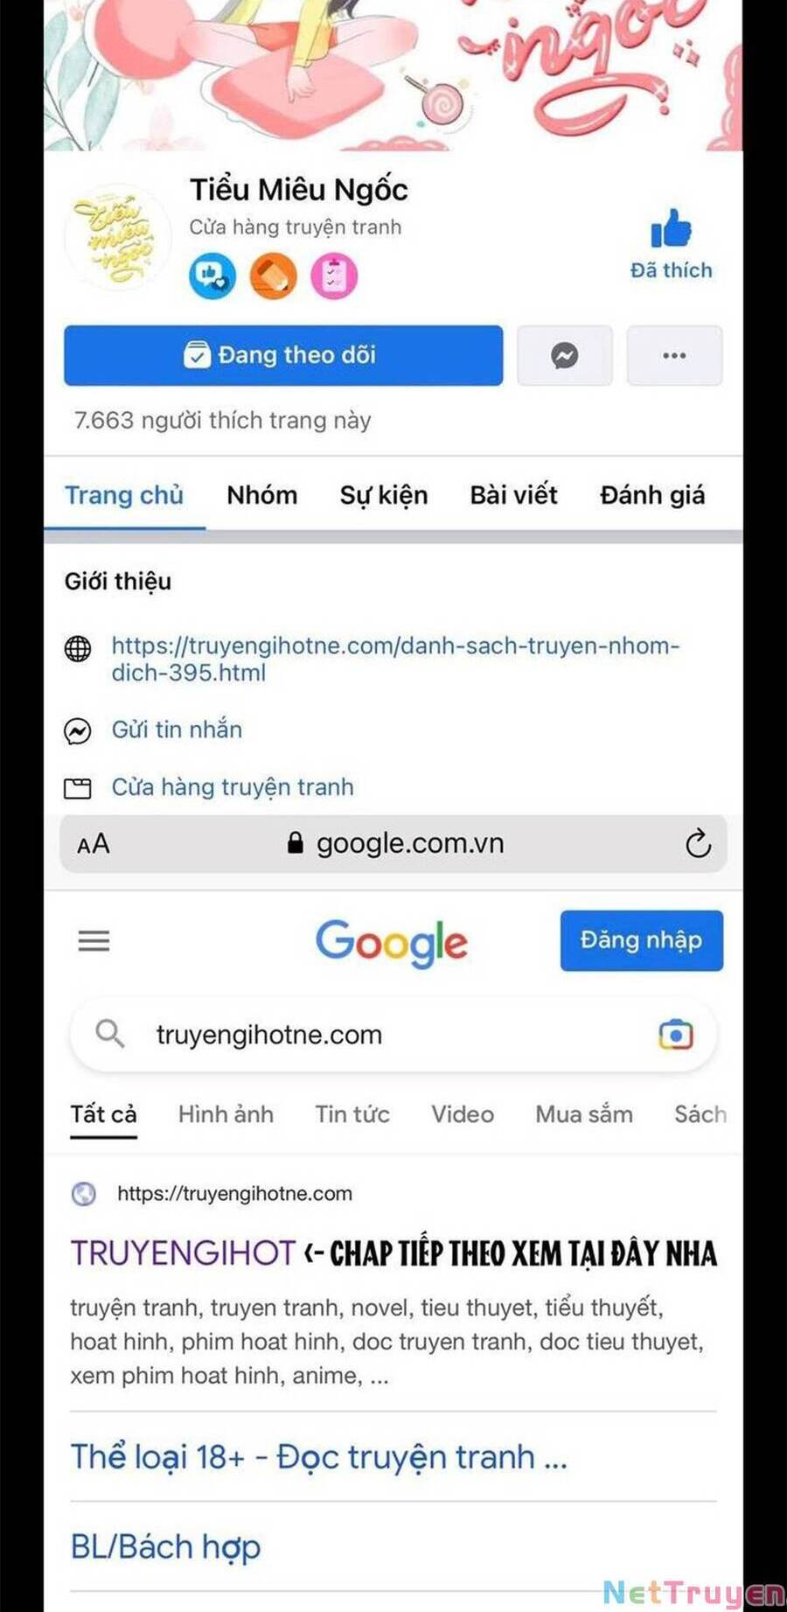Tap the Tiểu Miêu Ngốc profile picture
Image resolution: width=787 pixels, height=1612 pixels.
117,236
